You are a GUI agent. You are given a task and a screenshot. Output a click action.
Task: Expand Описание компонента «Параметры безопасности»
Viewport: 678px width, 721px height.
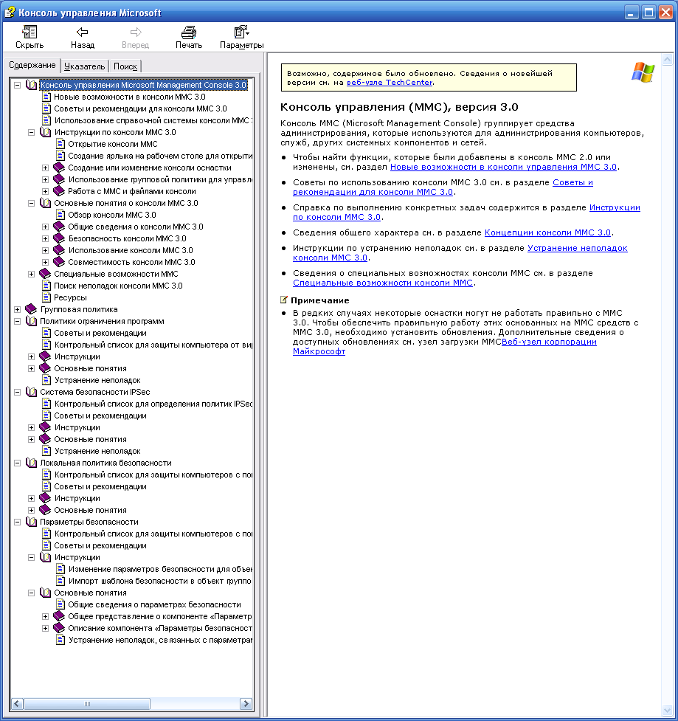pyautogui.click(x=45, y=628)
